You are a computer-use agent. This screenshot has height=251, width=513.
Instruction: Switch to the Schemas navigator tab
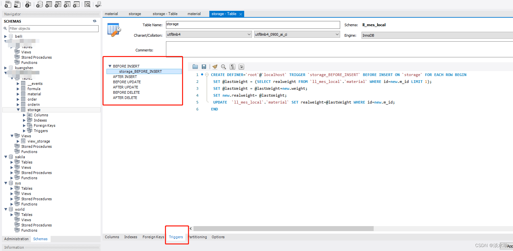click(x=40, y=239)
